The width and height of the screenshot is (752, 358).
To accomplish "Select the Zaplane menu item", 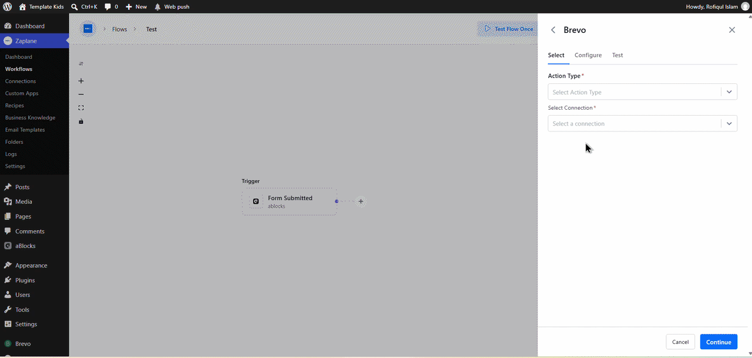I will tap(34, 41).
